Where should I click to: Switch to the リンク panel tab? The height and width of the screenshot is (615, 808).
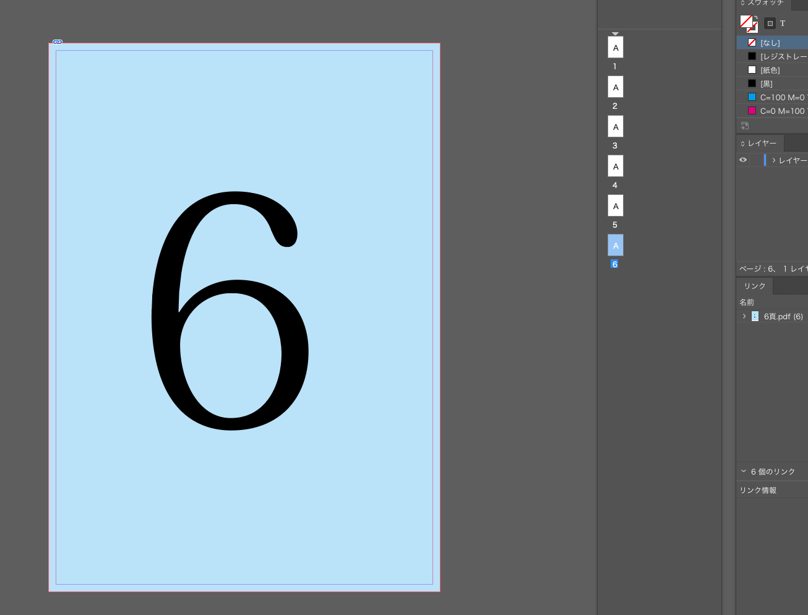pos(755,286)
